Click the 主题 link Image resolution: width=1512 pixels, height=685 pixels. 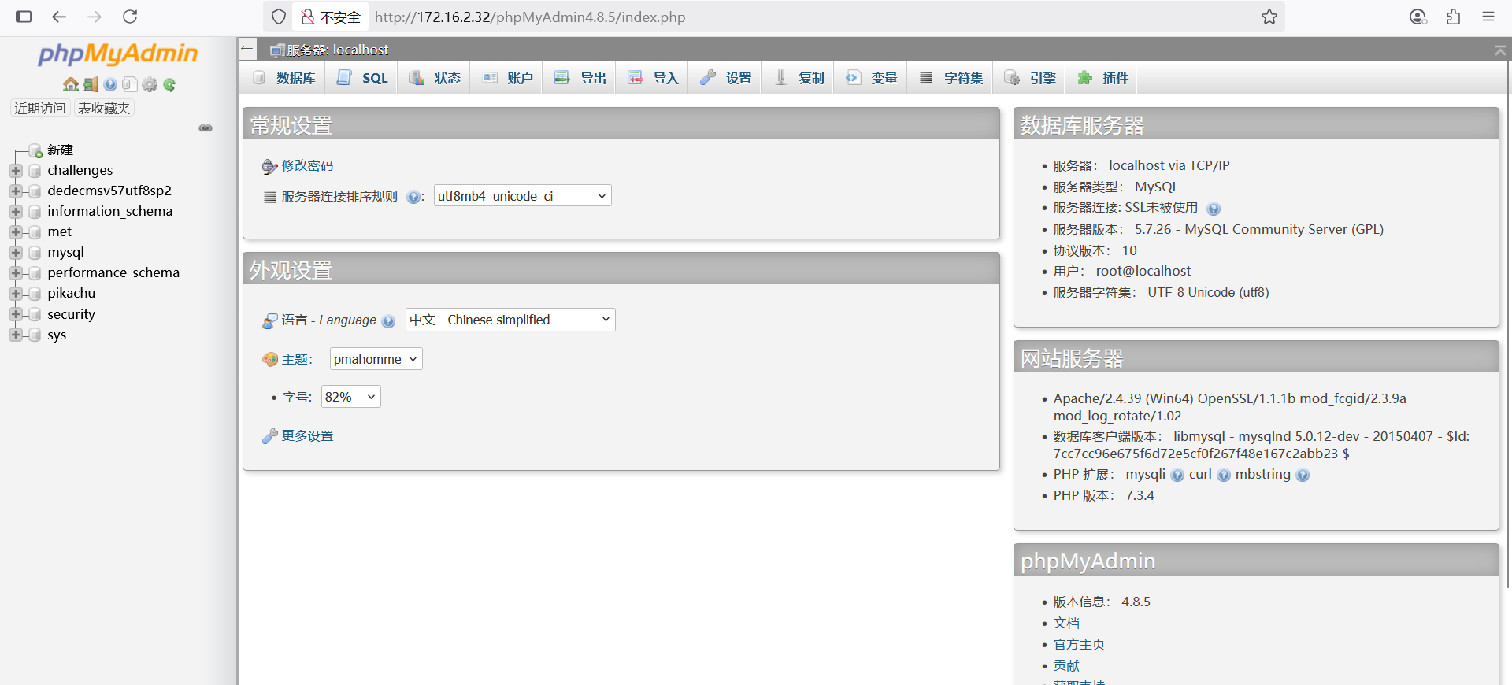[295, 360]
